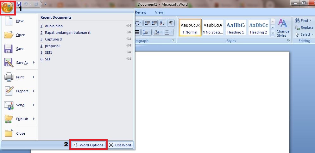Expand the Send submenu arrow
The width and height of the screenshot is (315, 153).
[34, 105]
